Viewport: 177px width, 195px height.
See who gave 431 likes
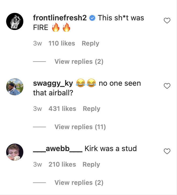coord(62,109)
